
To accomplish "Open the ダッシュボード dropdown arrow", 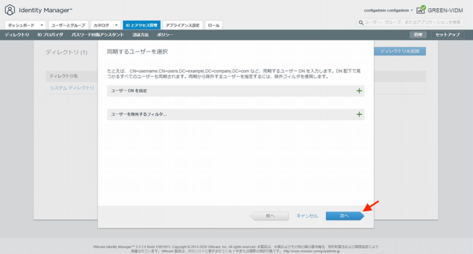I will (x=42, y=25).
